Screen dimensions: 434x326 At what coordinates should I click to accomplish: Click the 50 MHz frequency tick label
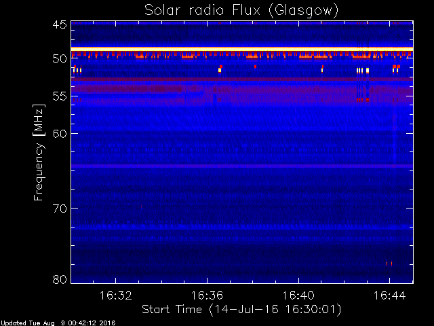pyautogui.click(x=60, y=59)
